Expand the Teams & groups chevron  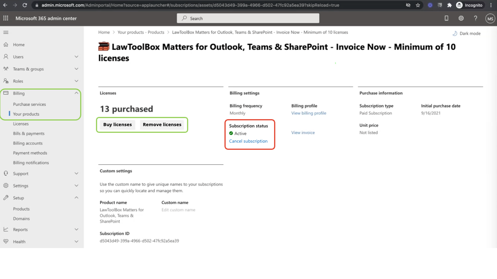point(76,69)
